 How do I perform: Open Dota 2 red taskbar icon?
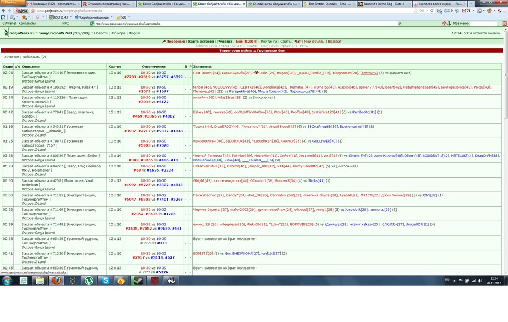(x=155, y=281)
